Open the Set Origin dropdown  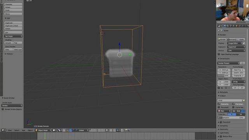13,36
